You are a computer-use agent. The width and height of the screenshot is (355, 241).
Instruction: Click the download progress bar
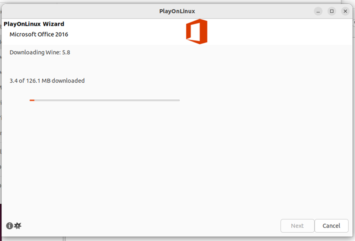[105, 100]
